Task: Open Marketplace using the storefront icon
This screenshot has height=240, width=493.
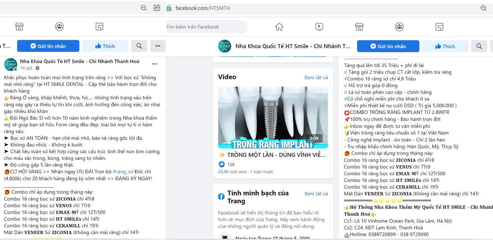Action: [x=359, y=27]
